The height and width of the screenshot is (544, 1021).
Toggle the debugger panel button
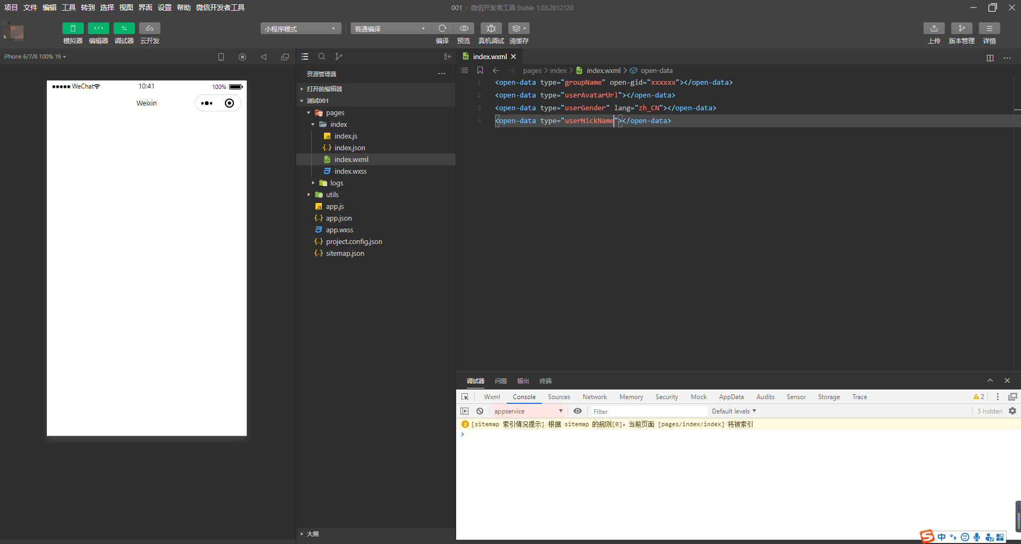tap(124, 28)
